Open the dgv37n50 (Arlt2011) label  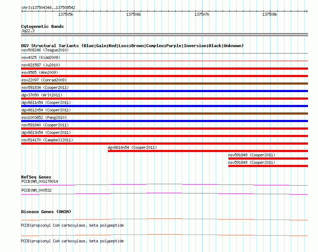pos(42,95)
